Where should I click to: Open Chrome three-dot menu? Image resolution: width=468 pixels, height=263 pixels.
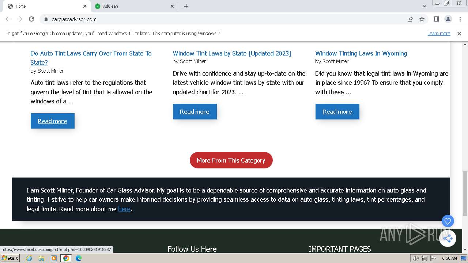pos(460,19)
